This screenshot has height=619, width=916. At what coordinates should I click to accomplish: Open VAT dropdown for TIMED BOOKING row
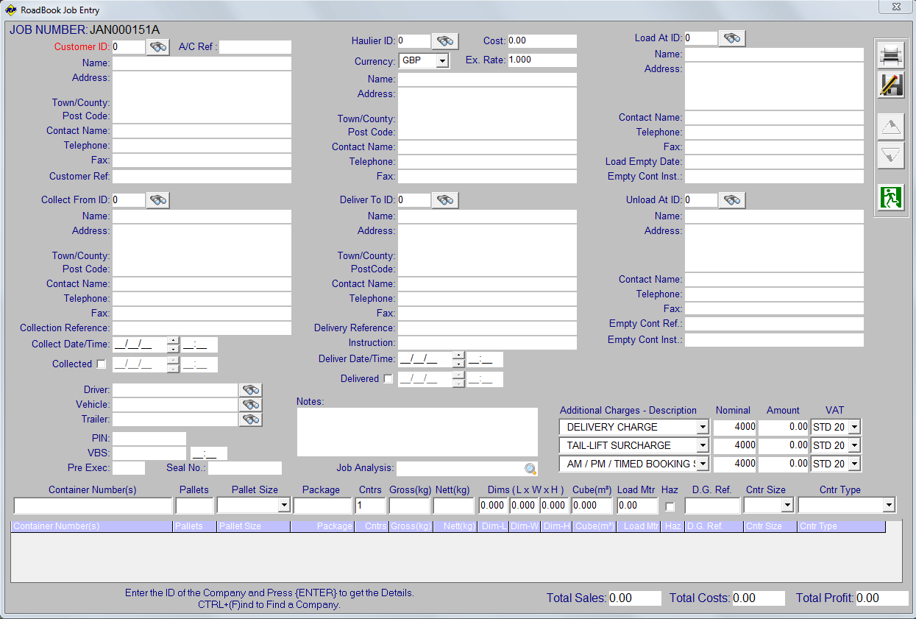pos(853,464)
